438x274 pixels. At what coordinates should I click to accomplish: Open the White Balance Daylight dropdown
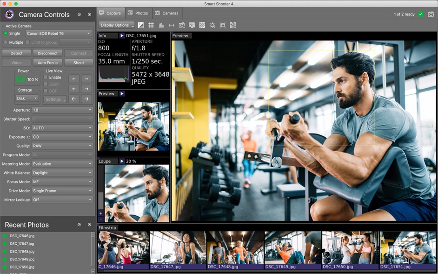(x=62, y=173)
